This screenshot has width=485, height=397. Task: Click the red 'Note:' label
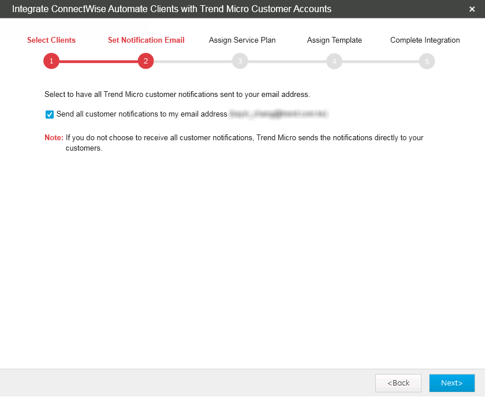[54, 138]
